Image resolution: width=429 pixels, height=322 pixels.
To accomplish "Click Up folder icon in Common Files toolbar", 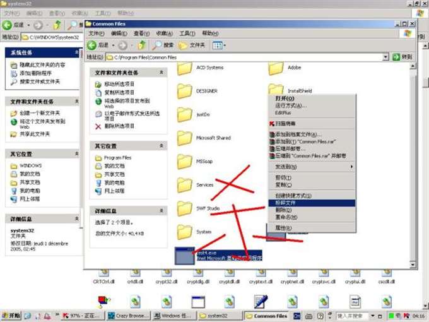I will click(x=142, y=45).
